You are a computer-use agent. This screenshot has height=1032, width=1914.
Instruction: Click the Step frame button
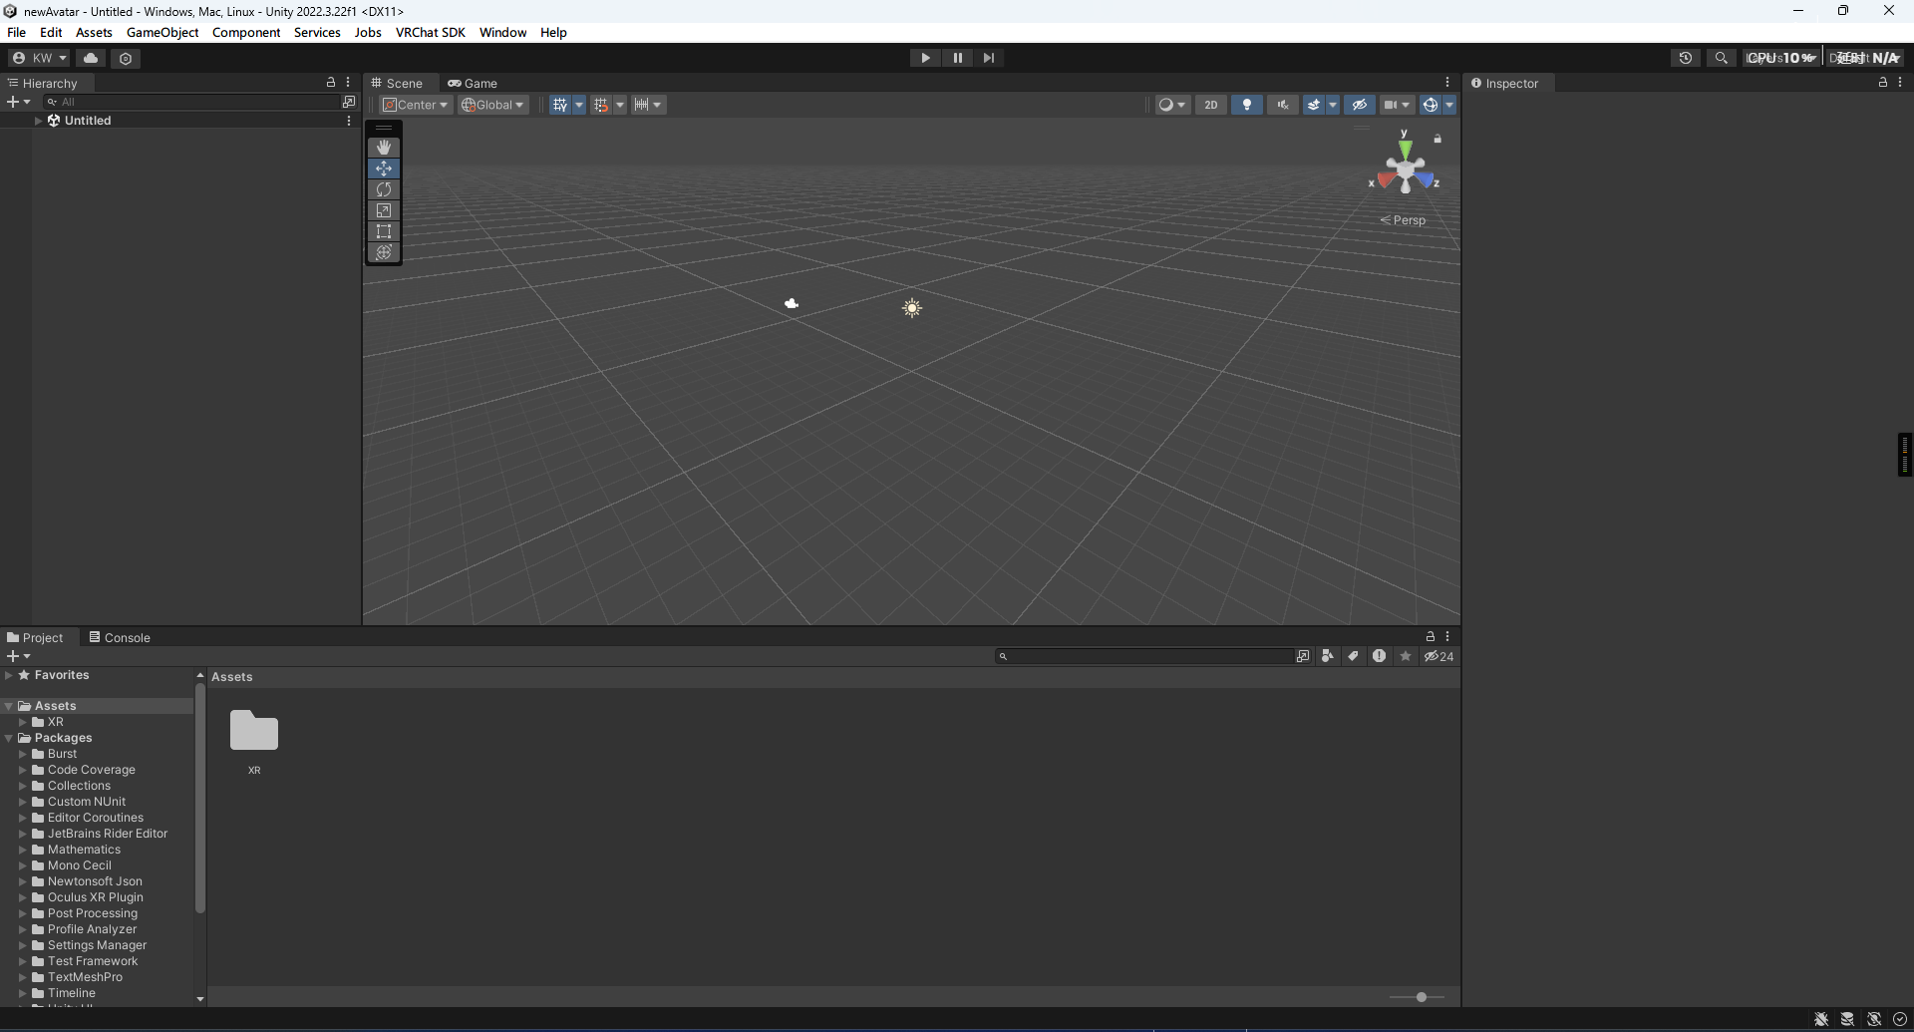988,58
